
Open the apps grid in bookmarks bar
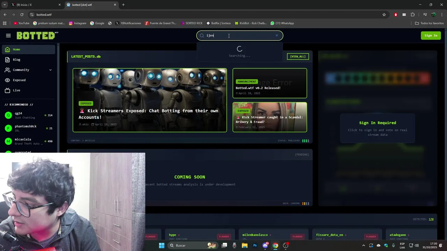coord(5,23)
